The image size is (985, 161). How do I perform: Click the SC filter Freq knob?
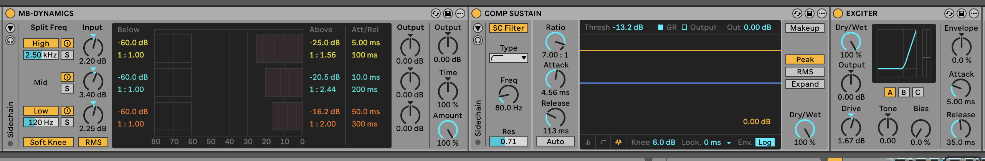(x=509, y=94)
